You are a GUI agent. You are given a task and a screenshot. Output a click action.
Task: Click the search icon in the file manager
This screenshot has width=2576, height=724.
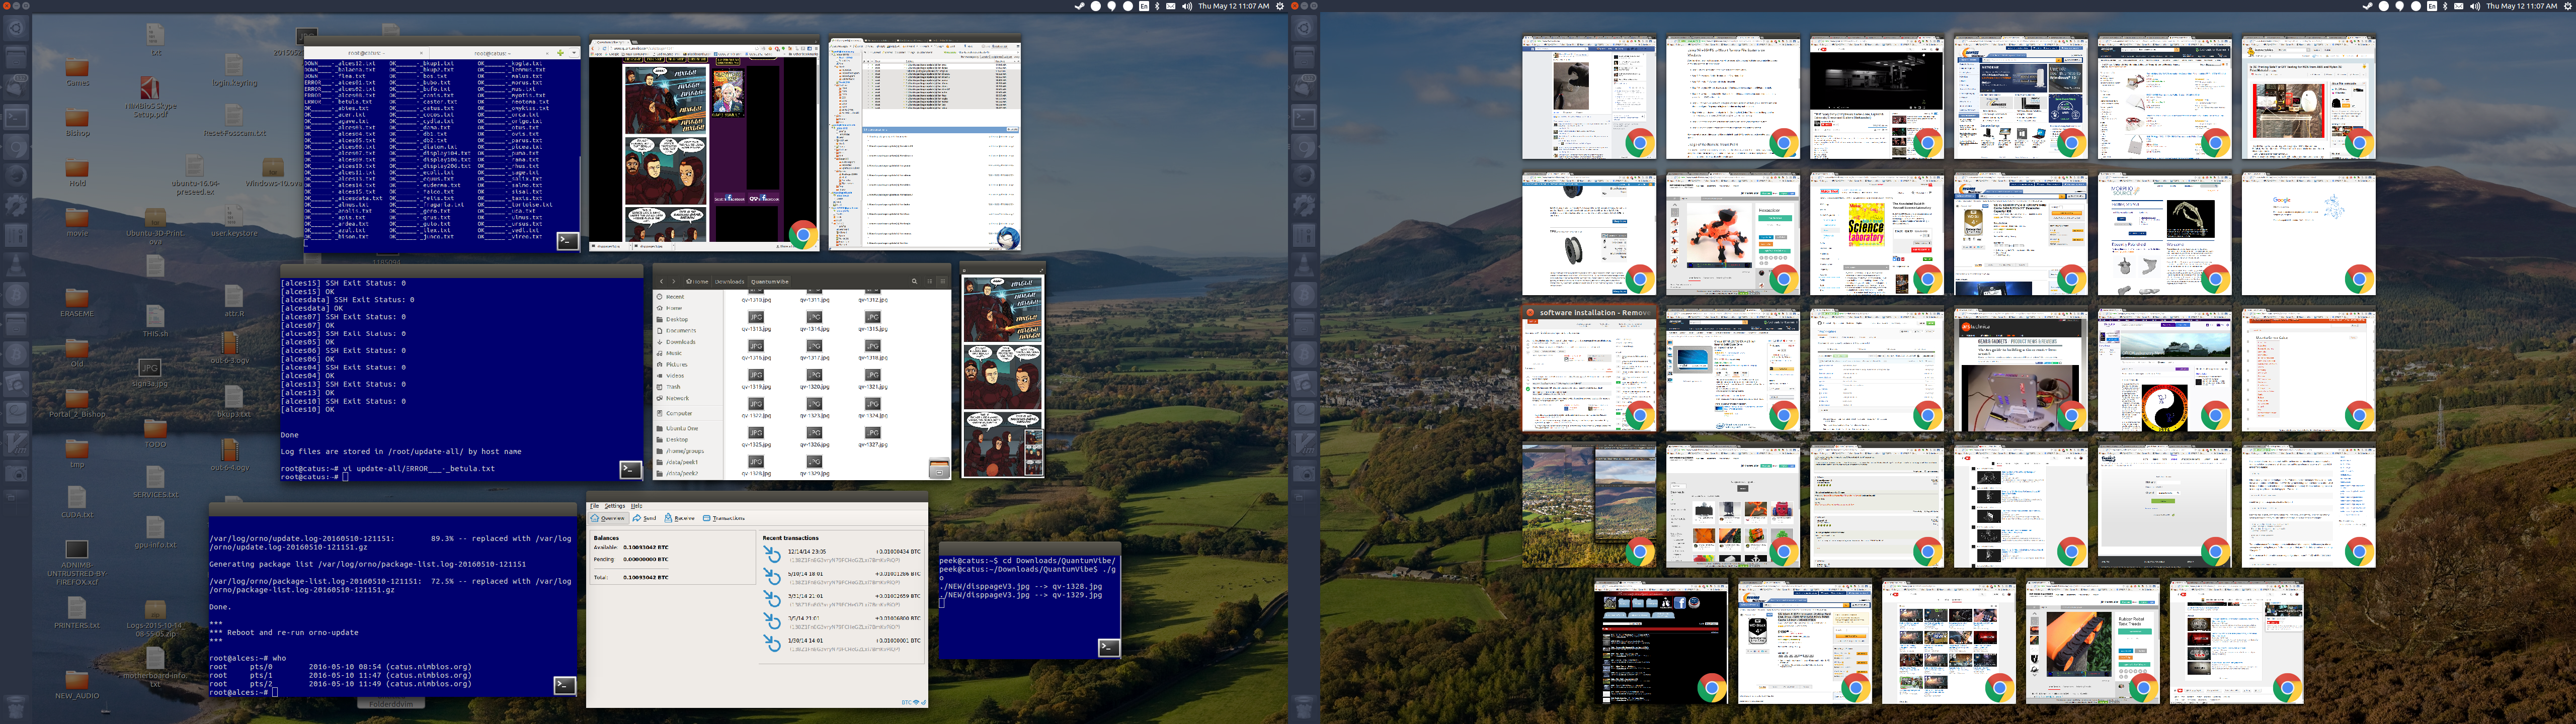pyautogui.click(x=914, y=281)
